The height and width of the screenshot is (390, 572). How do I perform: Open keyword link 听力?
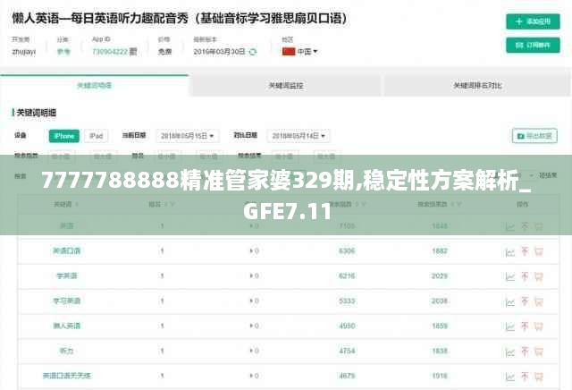pyautogui.click(x=67, y=351)
